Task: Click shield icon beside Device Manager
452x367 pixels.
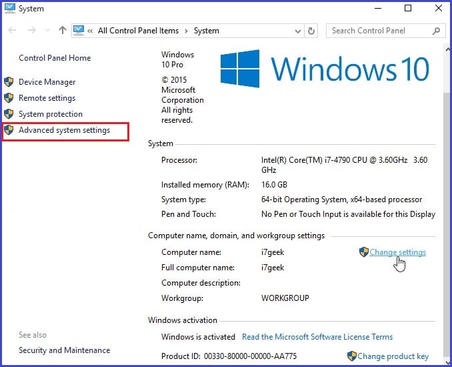Action: click(x=9, y=82)
